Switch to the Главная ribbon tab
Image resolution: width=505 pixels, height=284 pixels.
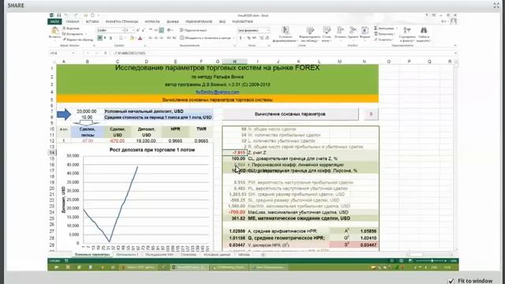click(73, 21)
